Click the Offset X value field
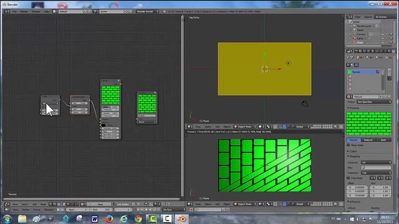Screen dimensions: 399x224 [357, 187]
